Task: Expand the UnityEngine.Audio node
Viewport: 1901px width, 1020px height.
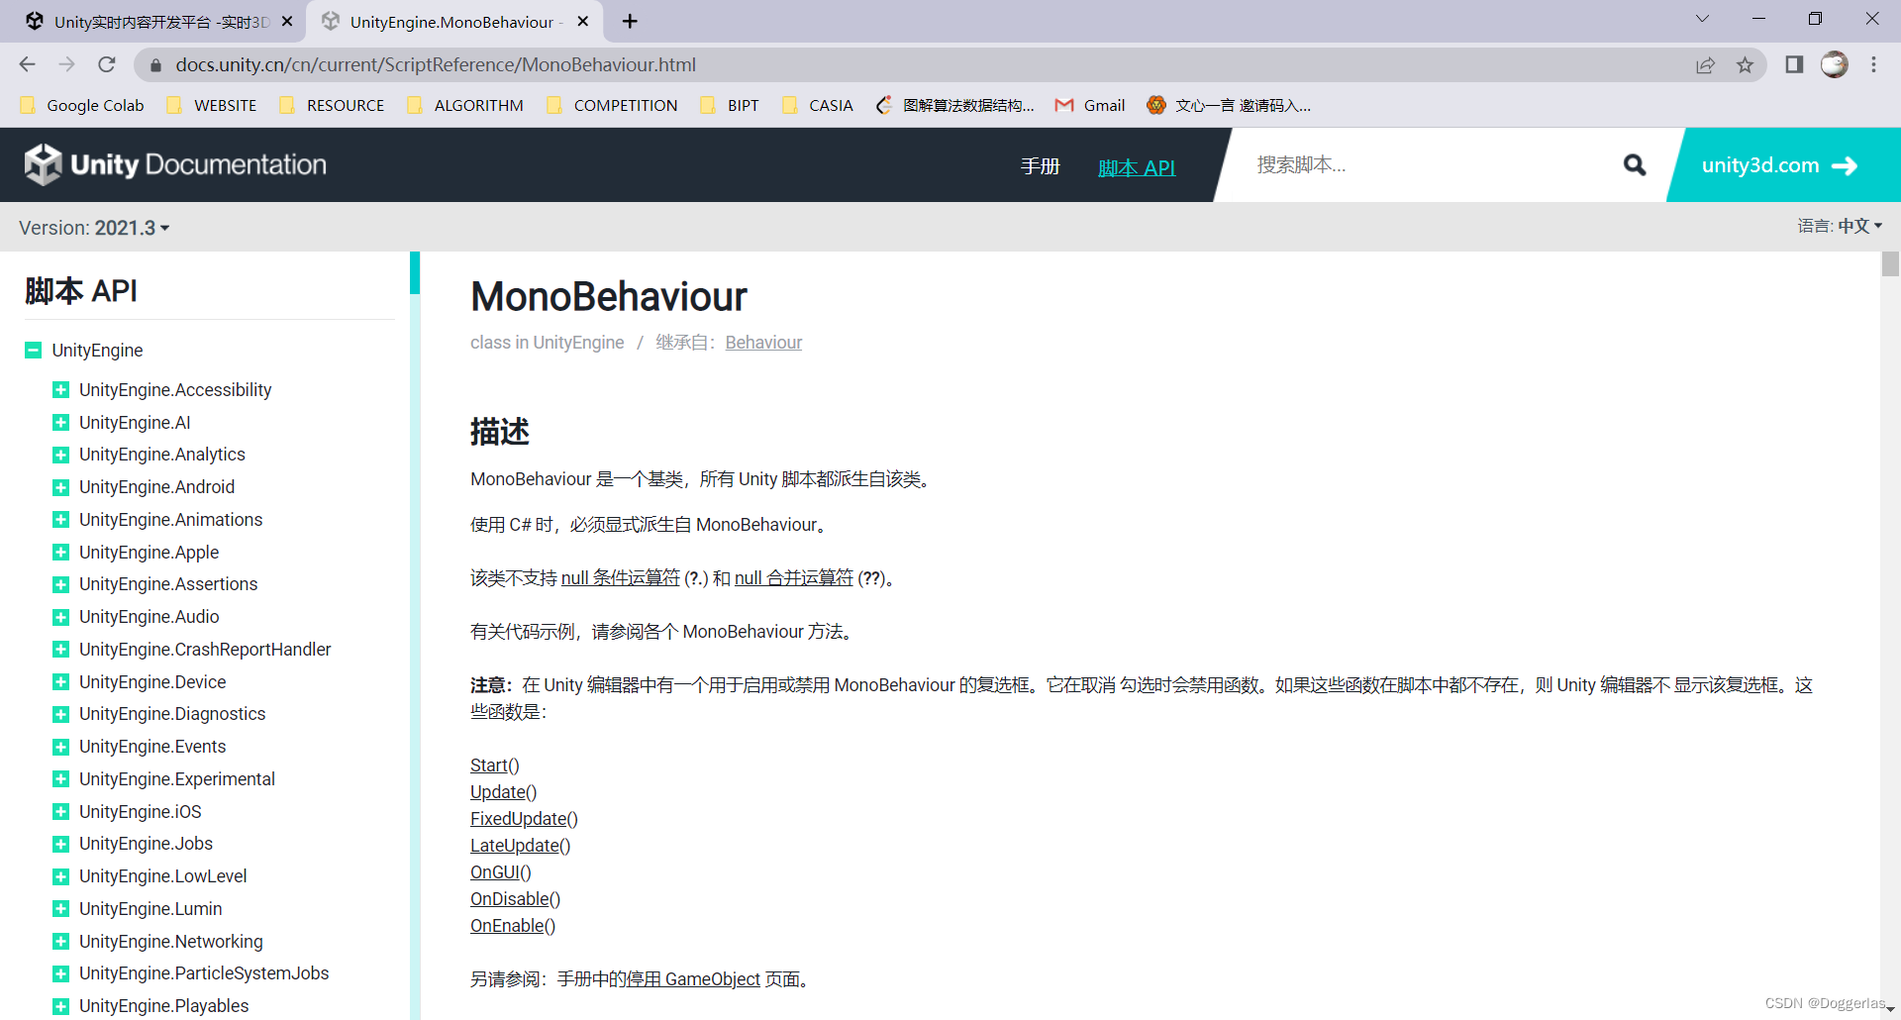Action: tap(60, 617)
